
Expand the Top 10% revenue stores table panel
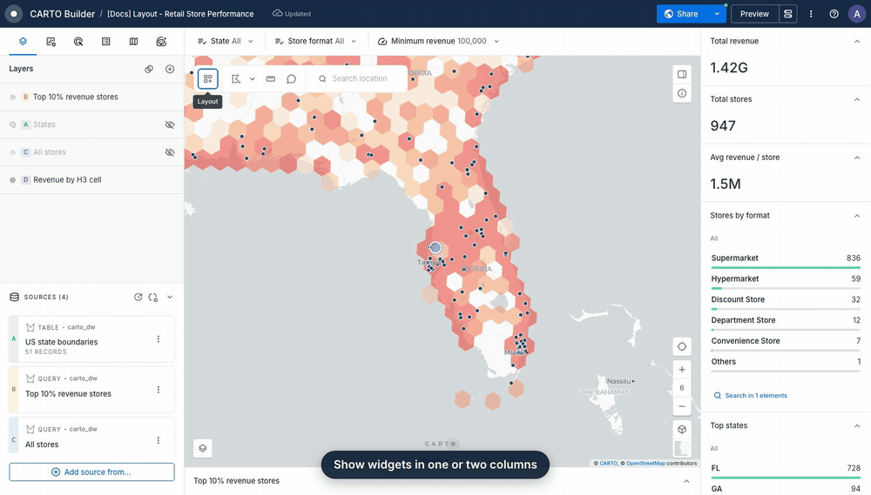click(686, 481)
